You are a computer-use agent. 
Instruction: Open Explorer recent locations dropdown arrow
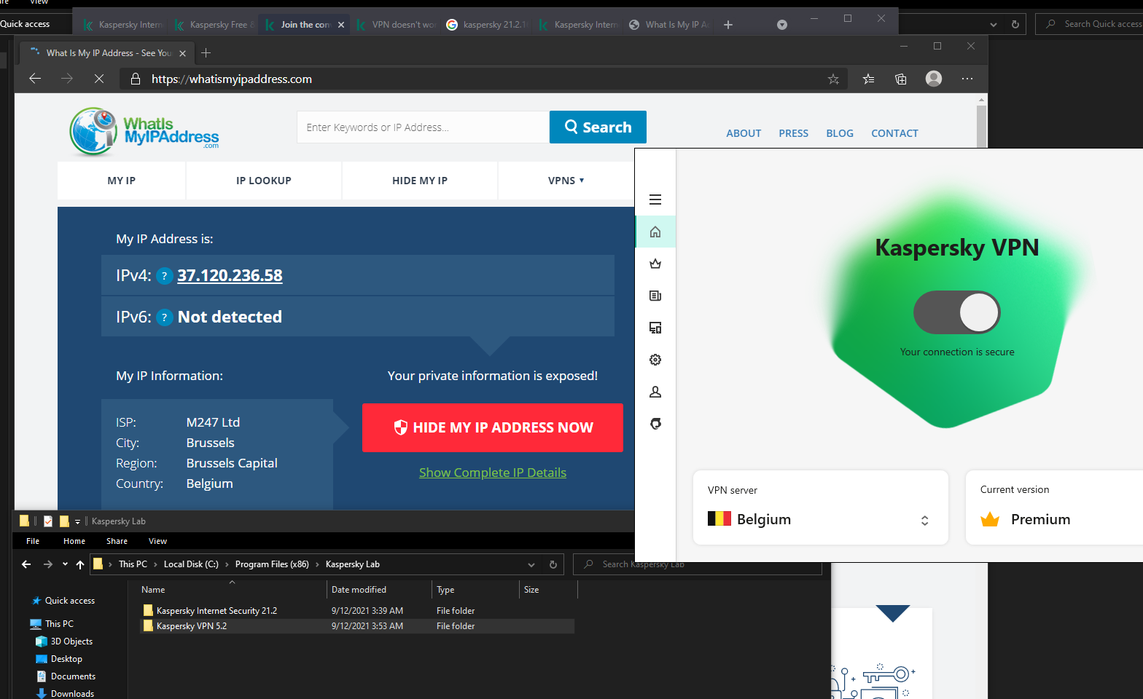65,564
